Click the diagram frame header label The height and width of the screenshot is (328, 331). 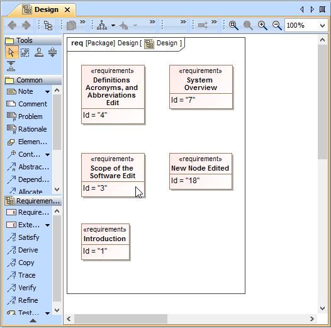(x=126, y=43)
